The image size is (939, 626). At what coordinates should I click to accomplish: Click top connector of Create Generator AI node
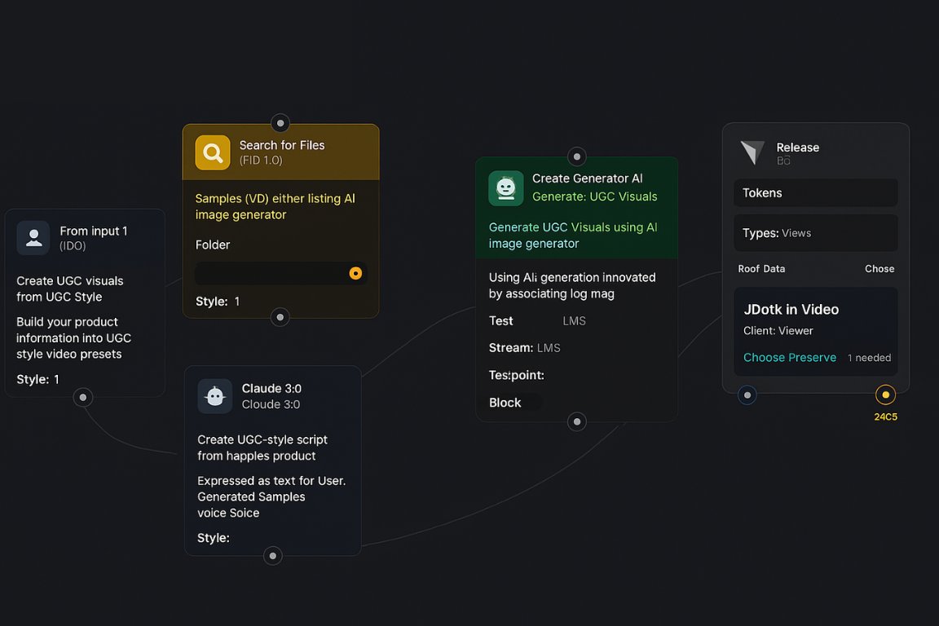577,157
